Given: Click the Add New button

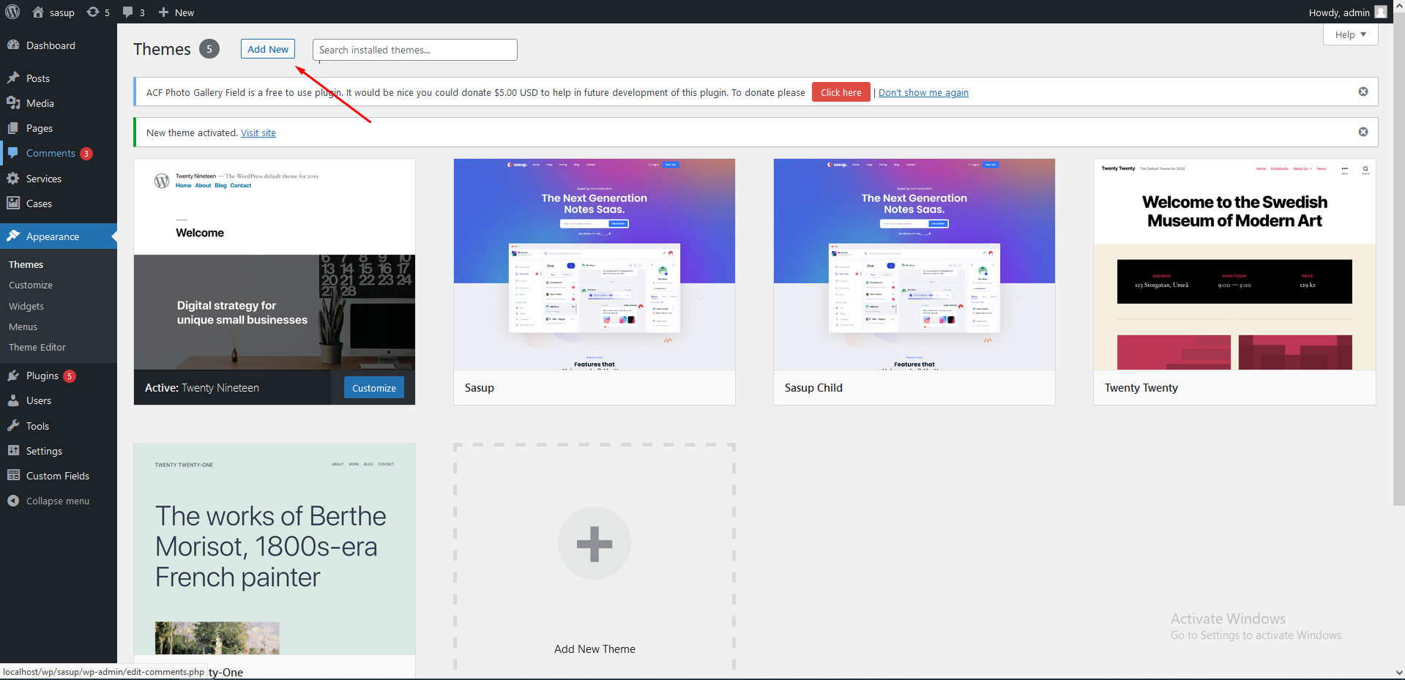Looking at the screenshot, I should pyautogui.click(x=268, y=49).
